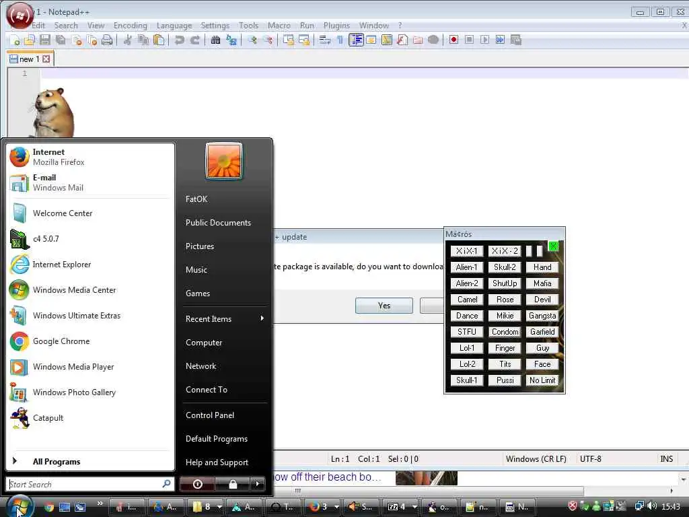The width and height of the screenshot is (689, 517).
Task: Open Catapult from Start menu
Action: point(90,418)
